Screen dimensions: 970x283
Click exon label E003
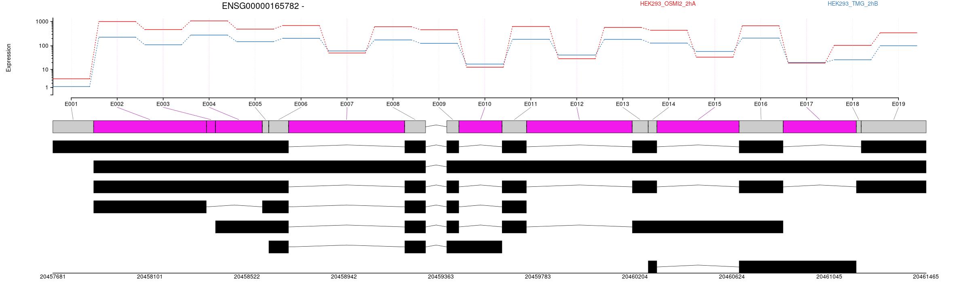pyautogui.click(x=163, y=104)
